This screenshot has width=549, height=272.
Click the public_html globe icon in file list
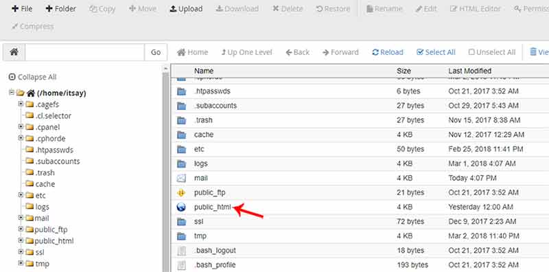[181, 207]
